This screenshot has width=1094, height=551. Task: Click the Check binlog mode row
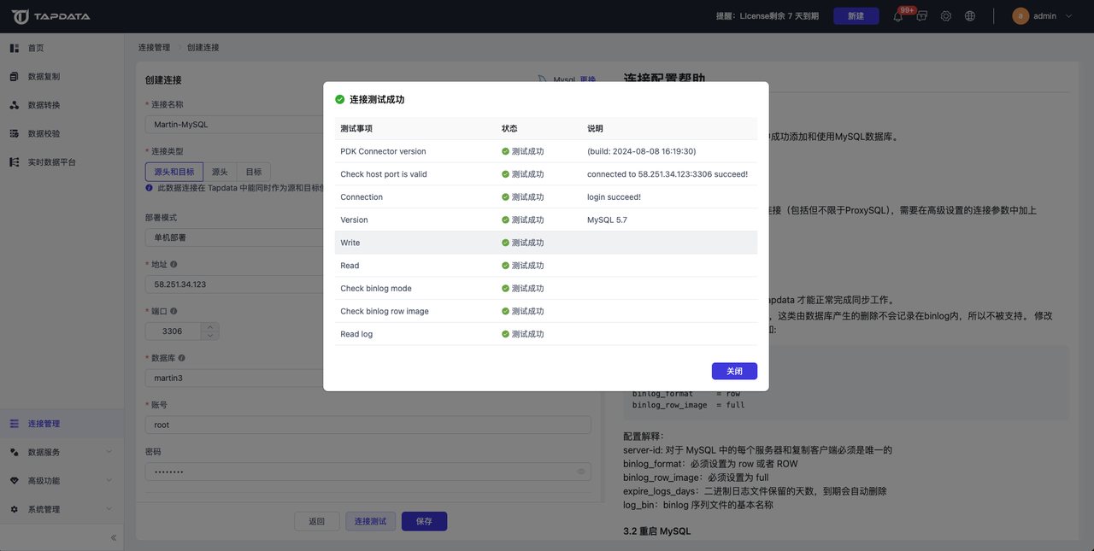click(x=545, y=288)
